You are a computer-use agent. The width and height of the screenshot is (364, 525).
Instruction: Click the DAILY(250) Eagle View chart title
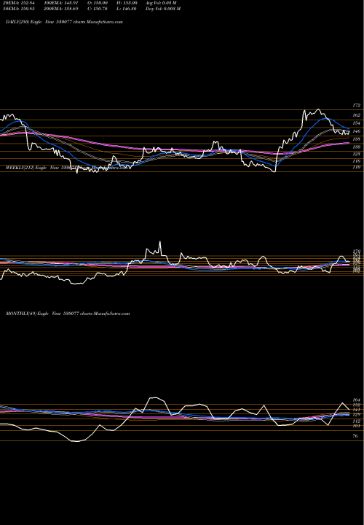coord(64,21)
